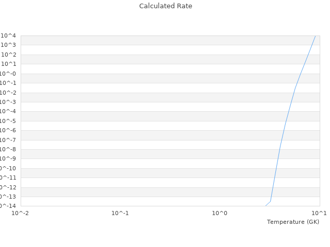Click the y-axis 10^-11 tick label
The width and height of the screenshot is (330, 247).
pyautogui.click(x=7, y=178)
